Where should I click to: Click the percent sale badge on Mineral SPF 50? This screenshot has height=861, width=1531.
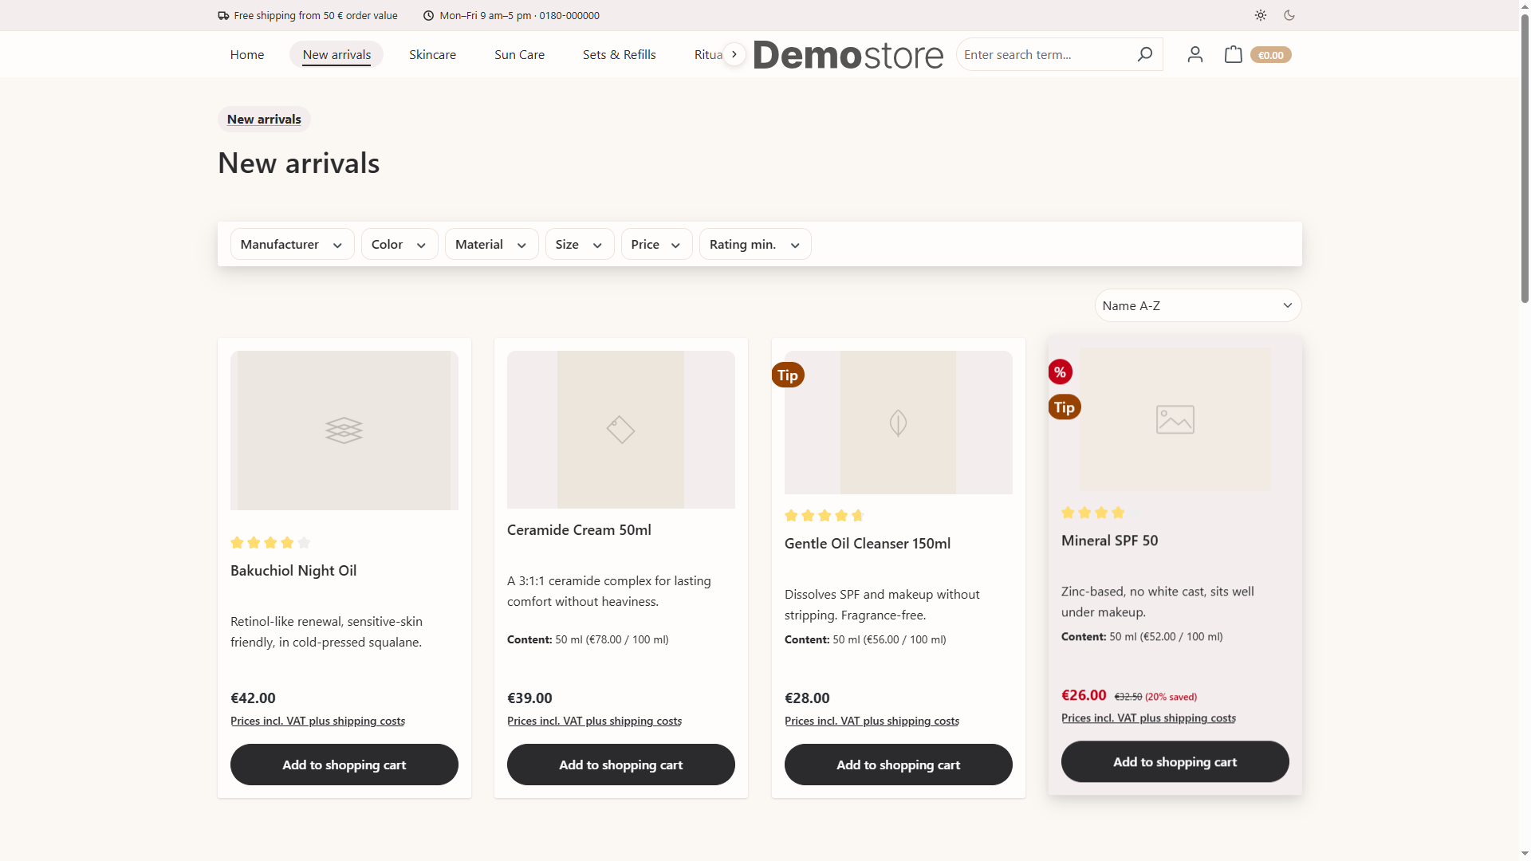[x=1060, y=372]
